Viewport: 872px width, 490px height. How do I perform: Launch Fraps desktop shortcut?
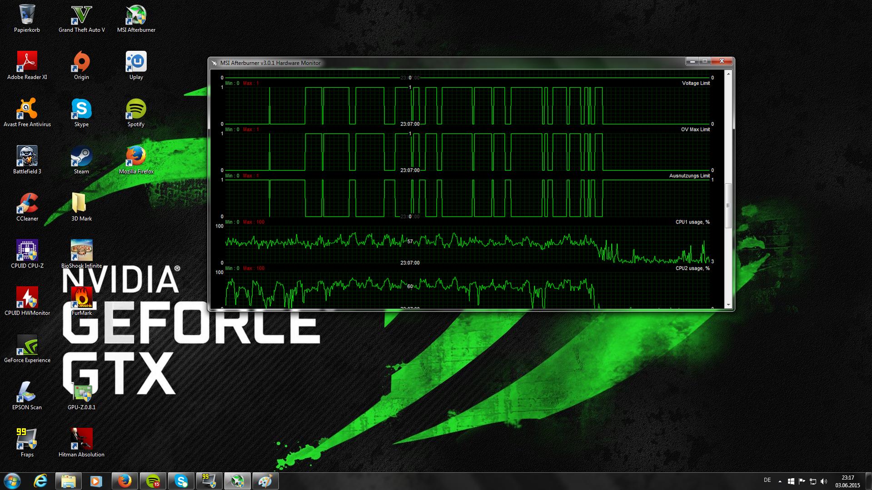click(27, 444)
